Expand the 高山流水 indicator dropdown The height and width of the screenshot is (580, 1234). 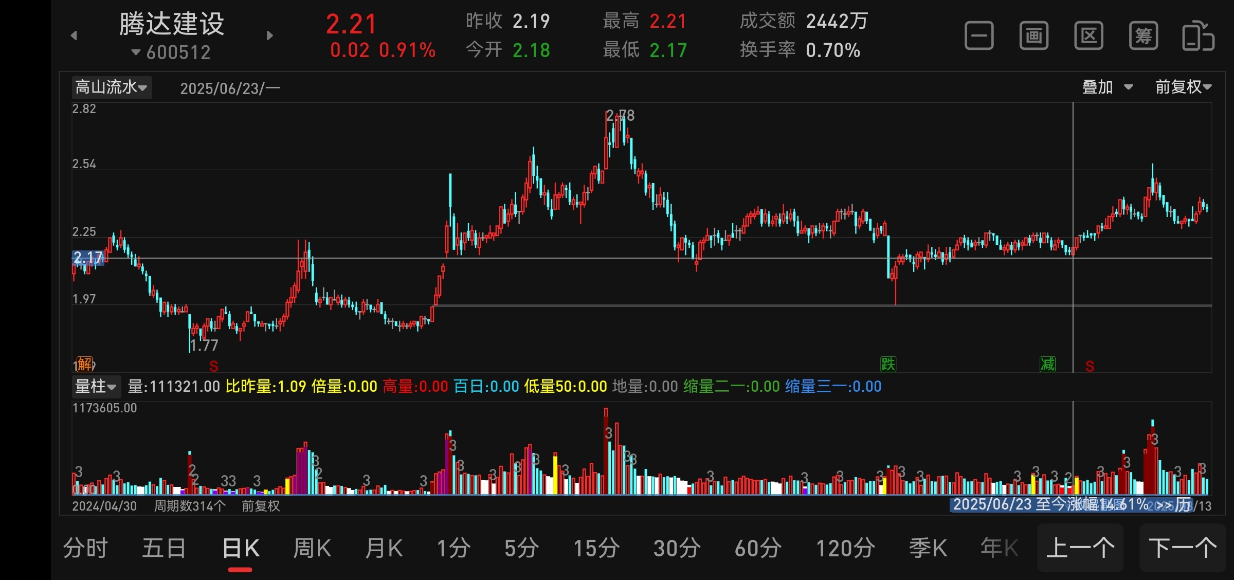pos(112,87)
